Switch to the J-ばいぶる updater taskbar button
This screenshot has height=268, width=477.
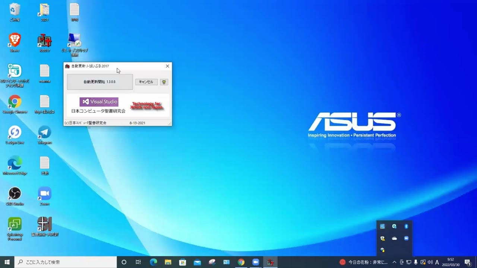[271, 262]
